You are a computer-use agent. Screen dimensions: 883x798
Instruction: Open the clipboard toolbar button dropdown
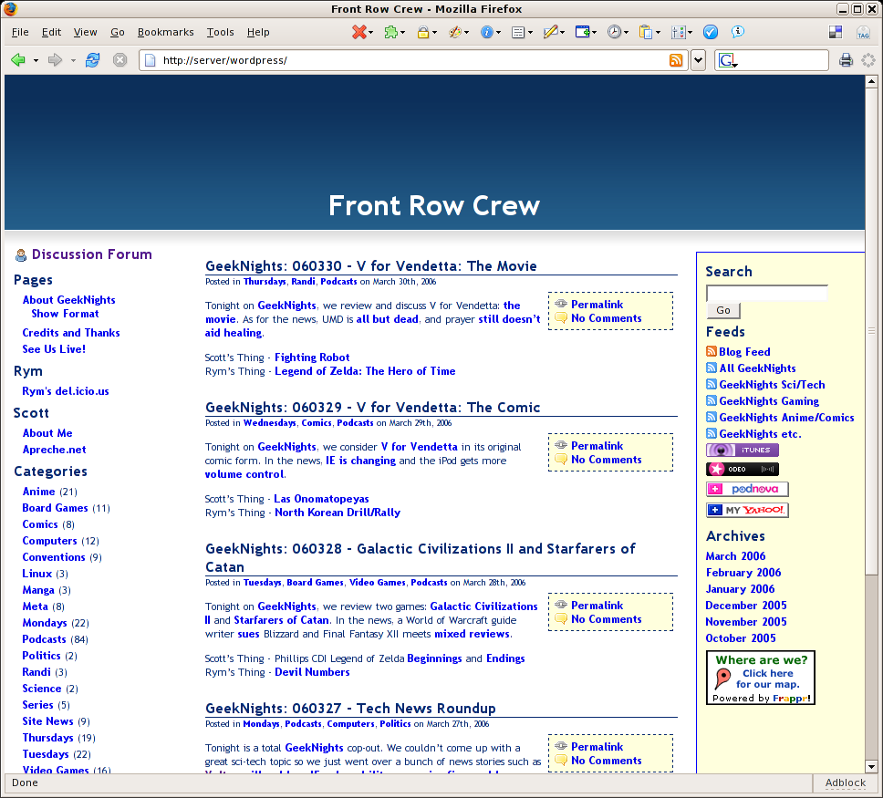click(x=658, y=33)
